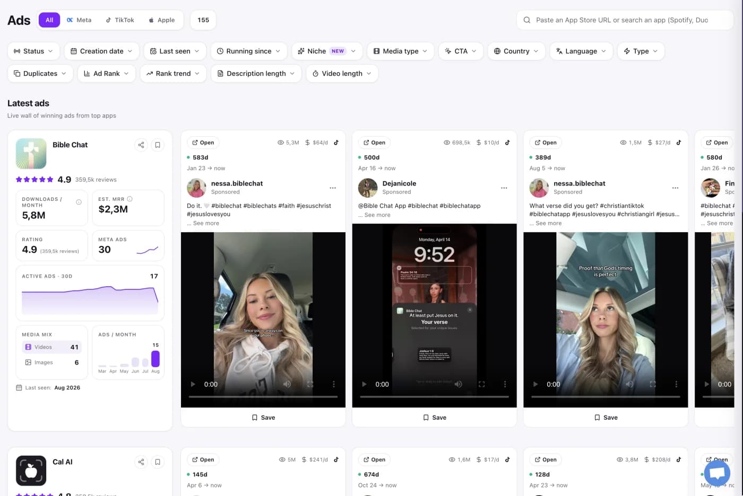Screen dimensions: 743x496
Task: Play the Dejanicole ad video
Action: click(x=364, y=384)
